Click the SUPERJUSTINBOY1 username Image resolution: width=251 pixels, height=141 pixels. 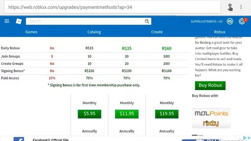click(x=207, y=22)
